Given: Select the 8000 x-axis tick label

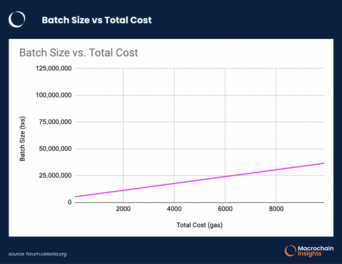Looking at the screenshot, I should click(x=276, y=209).
